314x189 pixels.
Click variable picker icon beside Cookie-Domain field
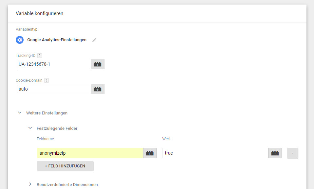tap(98, 89)
